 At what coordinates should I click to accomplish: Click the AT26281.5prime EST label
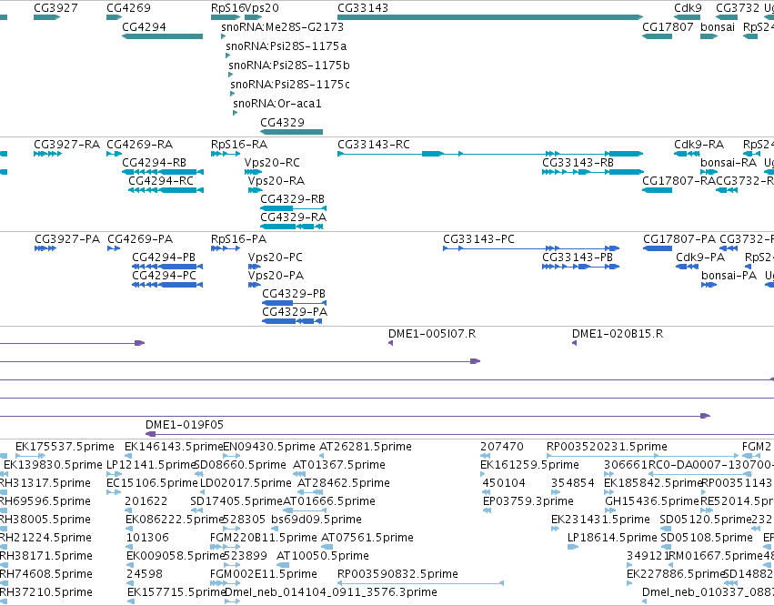click(366, 447)
